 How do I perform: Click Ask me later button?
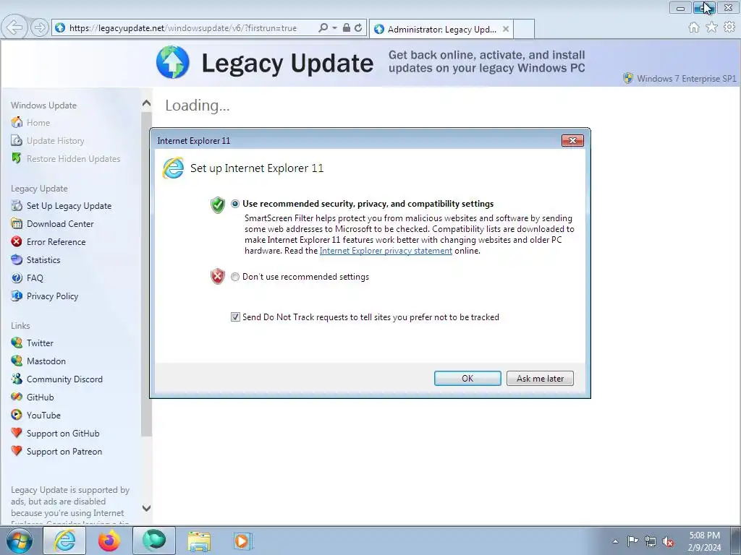[540, 379]
